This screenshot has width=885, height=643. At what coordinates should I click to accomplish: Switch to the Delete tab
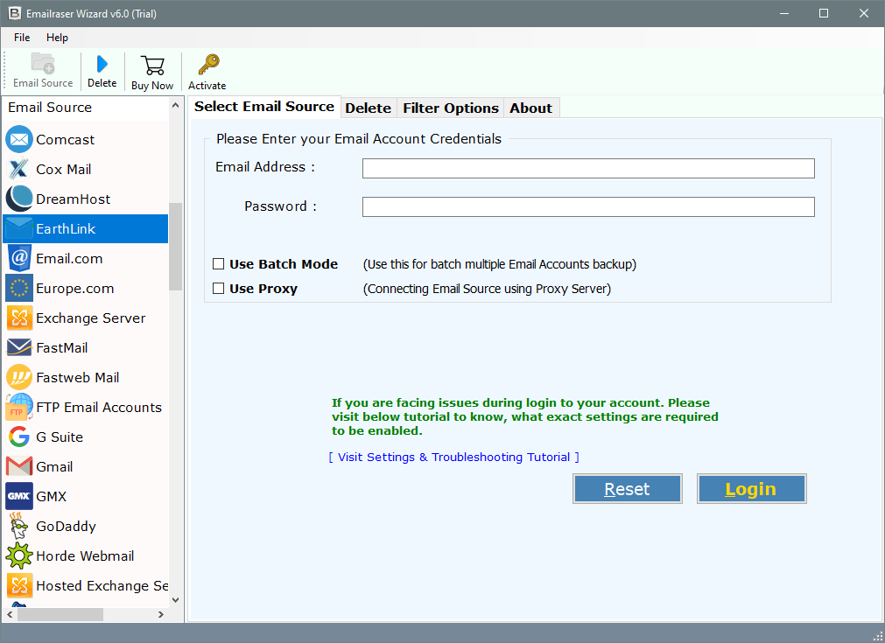coord(368,108)
